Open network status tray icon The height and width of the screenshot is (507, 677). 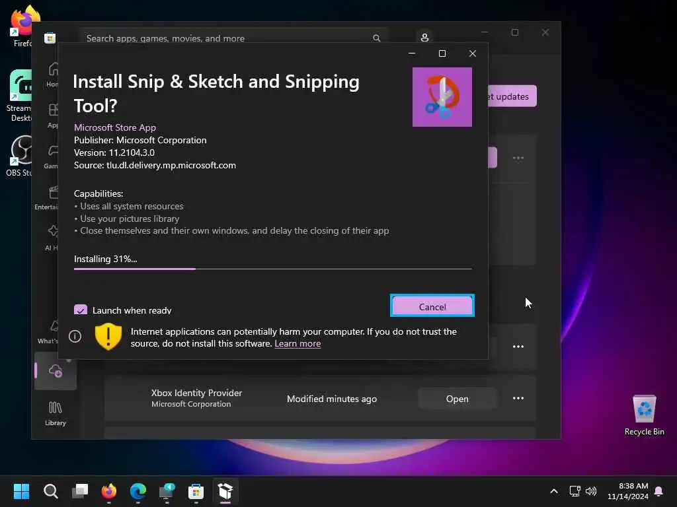pos(575,491)
